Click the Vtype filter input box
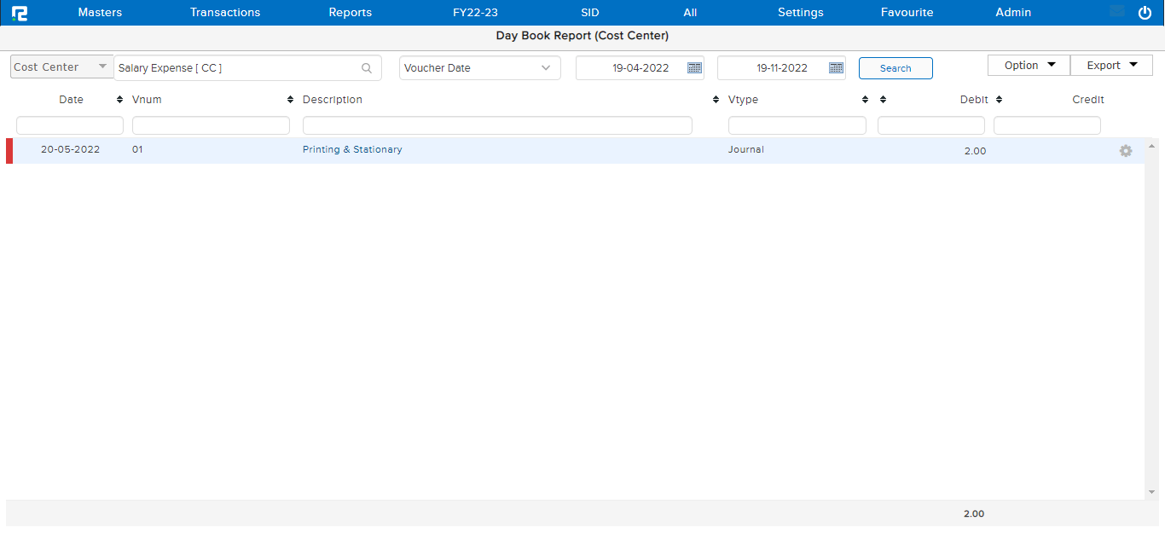This screenshot has height=533, width=1165. 797,125
